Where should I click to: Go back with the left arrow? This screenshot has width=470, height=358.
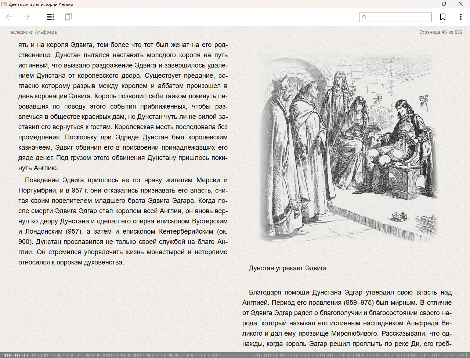pyautogui.click(x=9, y=17)
